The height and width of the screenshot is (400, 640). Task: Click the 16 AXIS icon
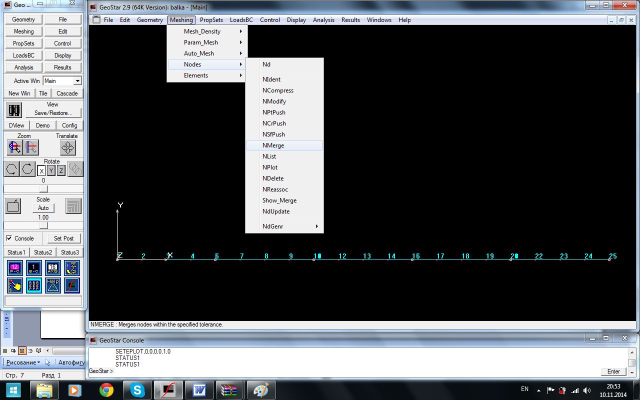[x=53, y=268]
